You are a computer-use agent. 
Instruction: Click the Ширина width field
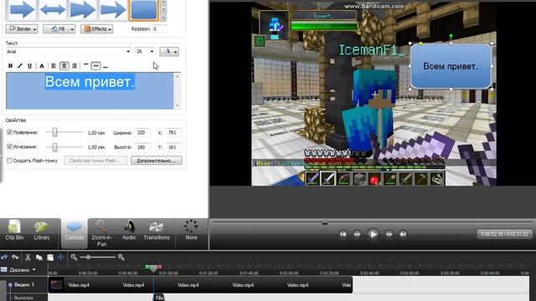click(142, 132)
